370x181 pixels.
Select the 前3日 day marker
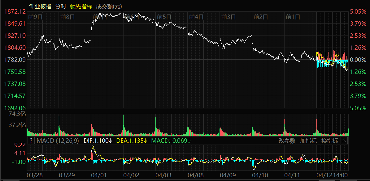(x=229, y=17)
